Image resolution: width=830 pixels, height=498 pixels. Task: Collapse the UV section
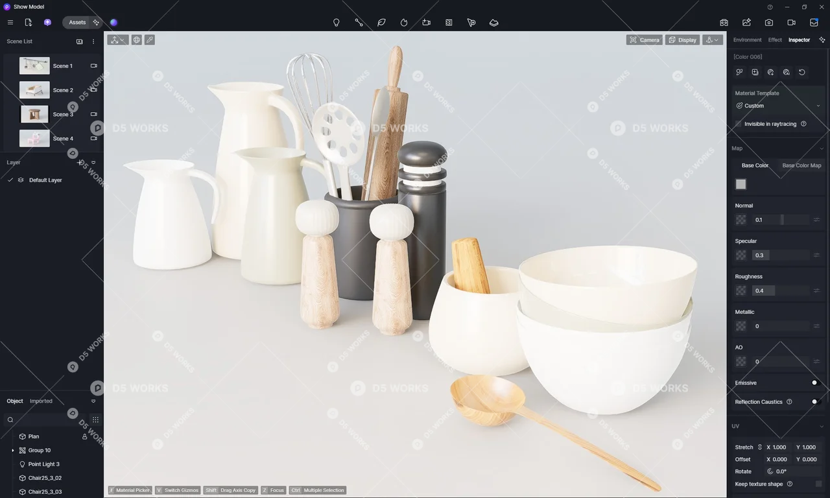pos(822,427)
